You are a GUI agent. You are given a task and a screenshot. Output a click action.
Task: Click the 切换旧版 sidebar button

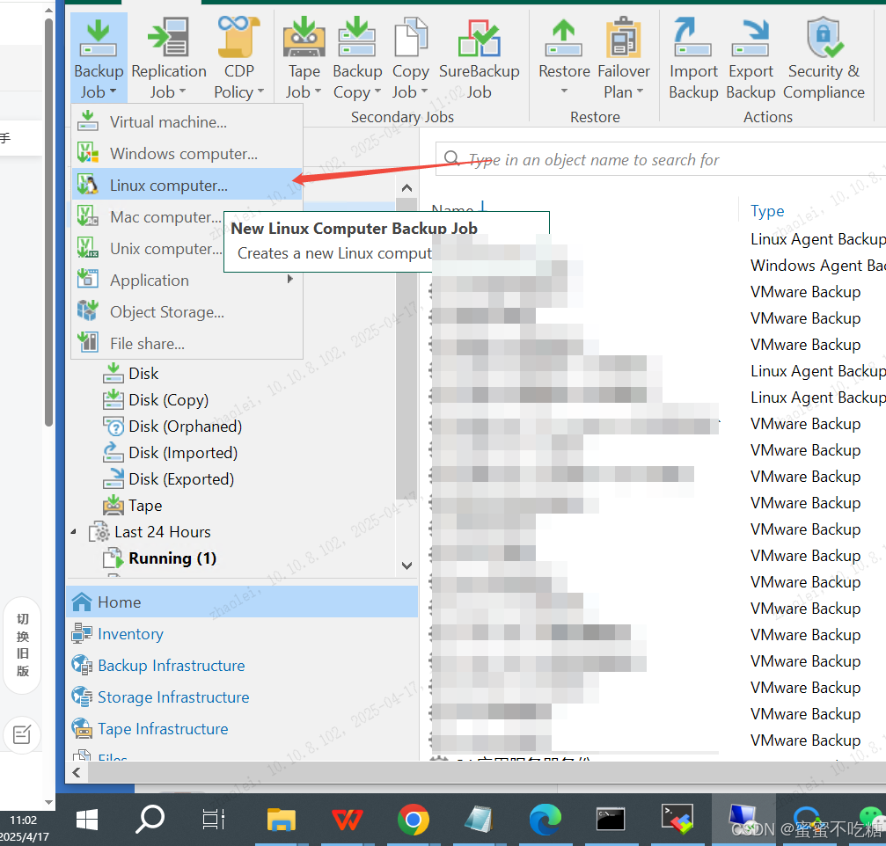coord(22,645)
